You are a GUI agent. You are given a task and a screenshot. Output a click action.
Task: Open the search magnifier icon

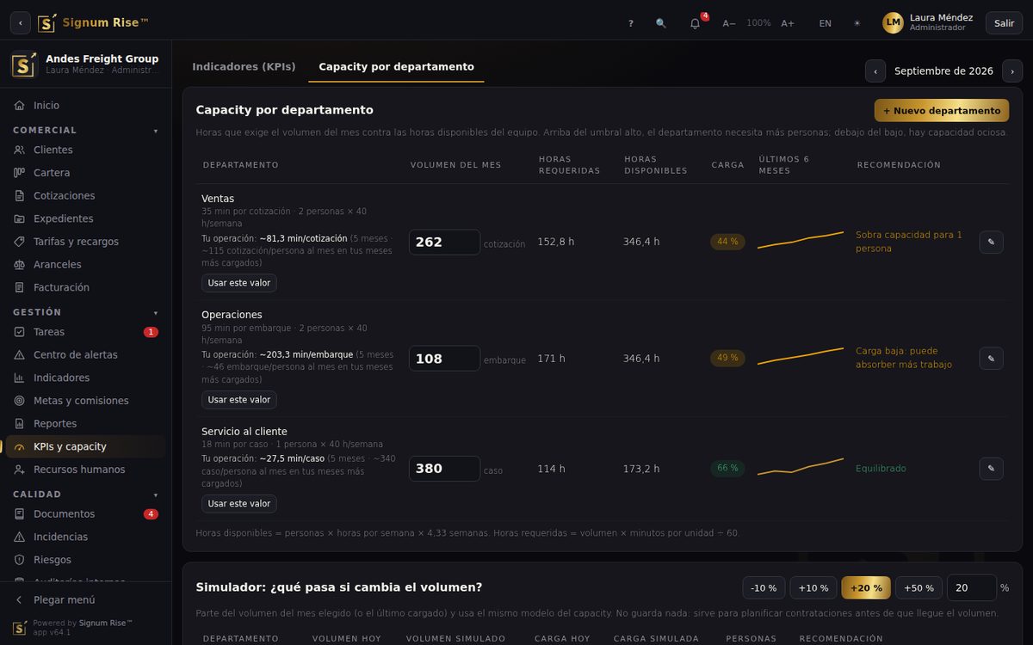coord(661,23)
